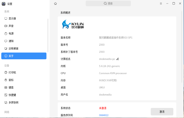Click the mouse icon
Screen dimensions: 184x118
tap(6, 80)
